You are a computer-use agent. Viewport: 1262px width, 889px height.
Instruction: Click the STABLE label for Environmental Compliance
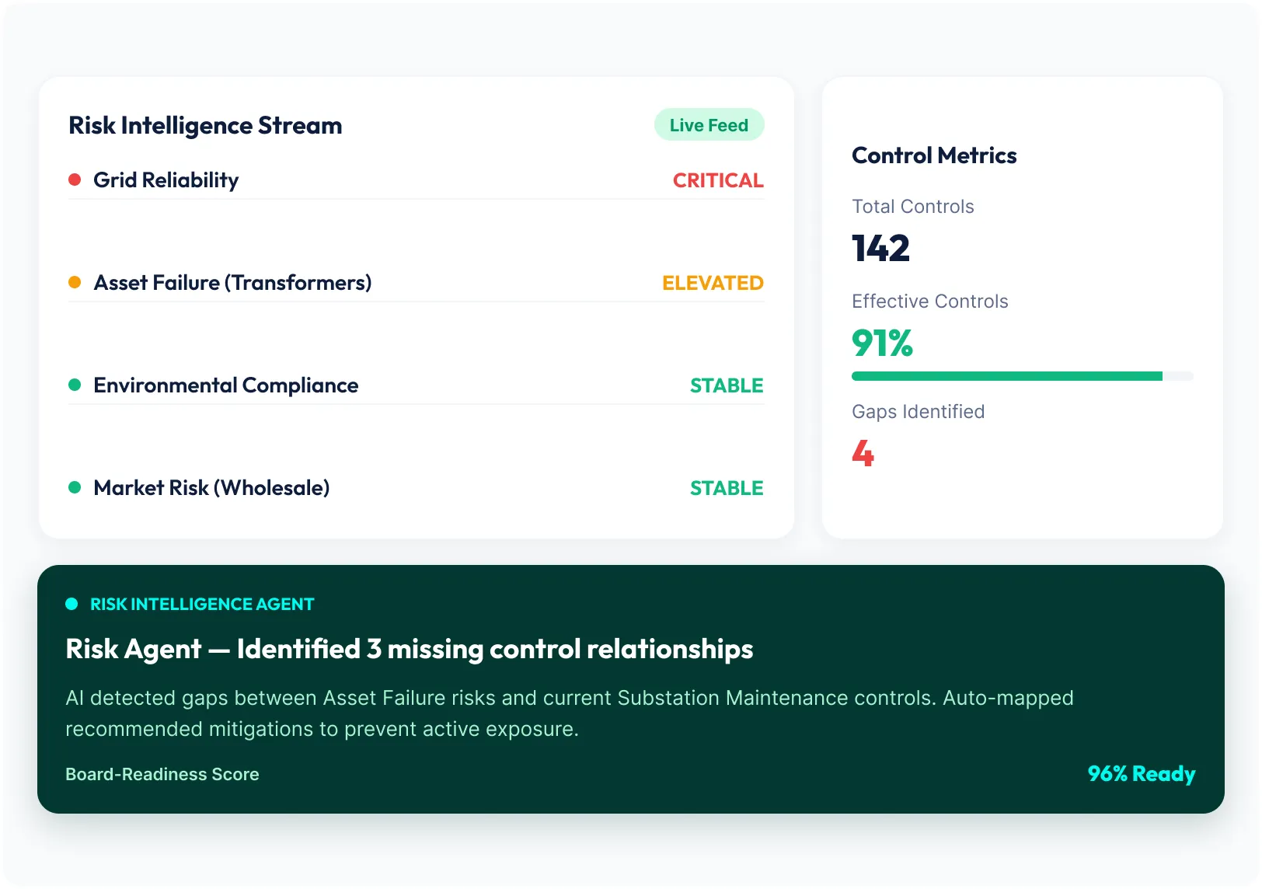click(727, 386)
